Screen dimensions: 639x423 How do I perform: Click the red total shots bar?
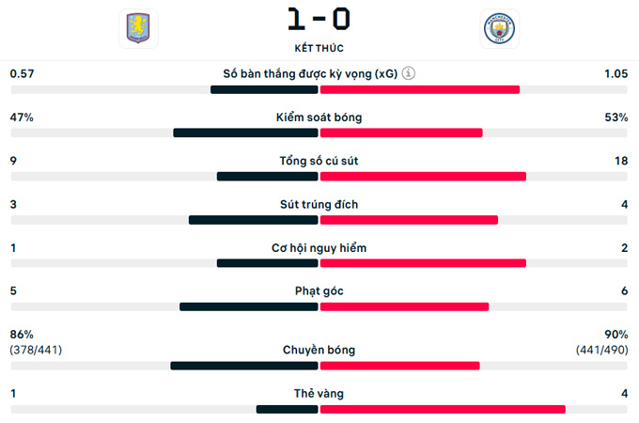423,176
